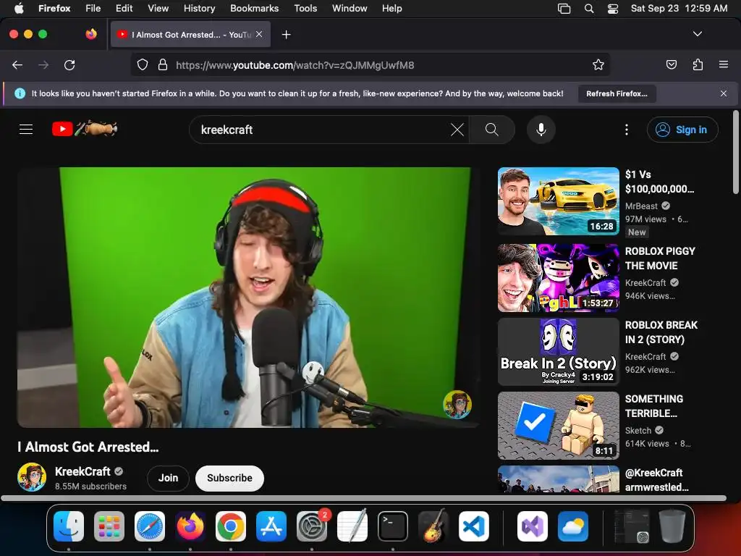The width and height of the screenshot is (741, 556).
Task: Click the YouTube search magnifier button
Action: click(492, 130)
